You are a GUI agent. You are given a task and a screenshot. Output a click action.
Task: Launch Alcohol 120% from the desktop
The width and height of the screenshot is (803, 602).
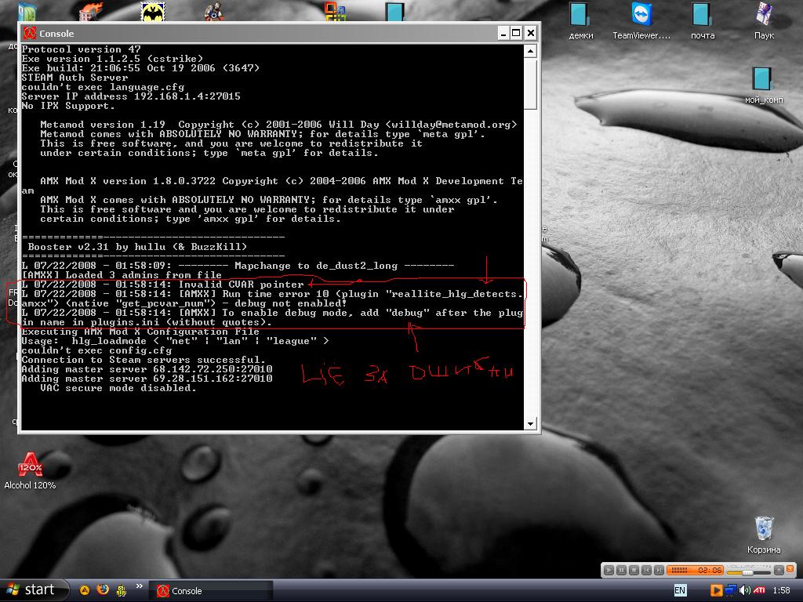pyautogui.click(x=30, y=471)
